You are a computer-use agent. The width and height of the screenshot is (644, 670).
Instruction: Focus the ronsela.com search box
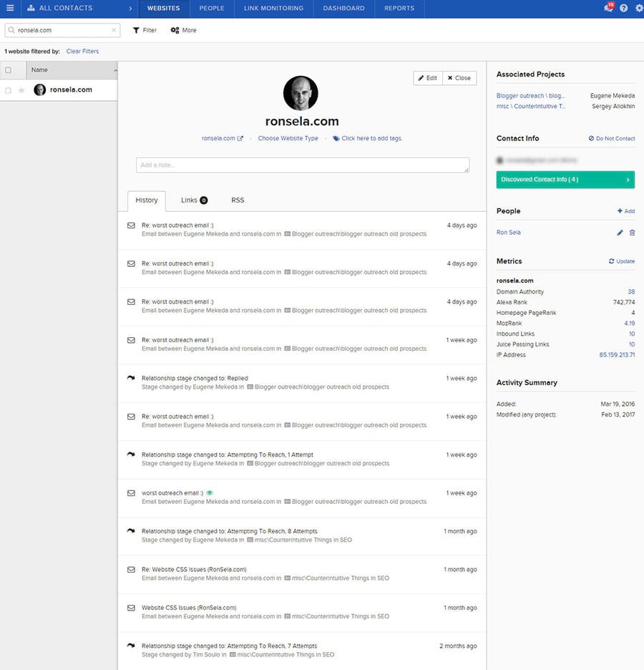coord(62,30)
